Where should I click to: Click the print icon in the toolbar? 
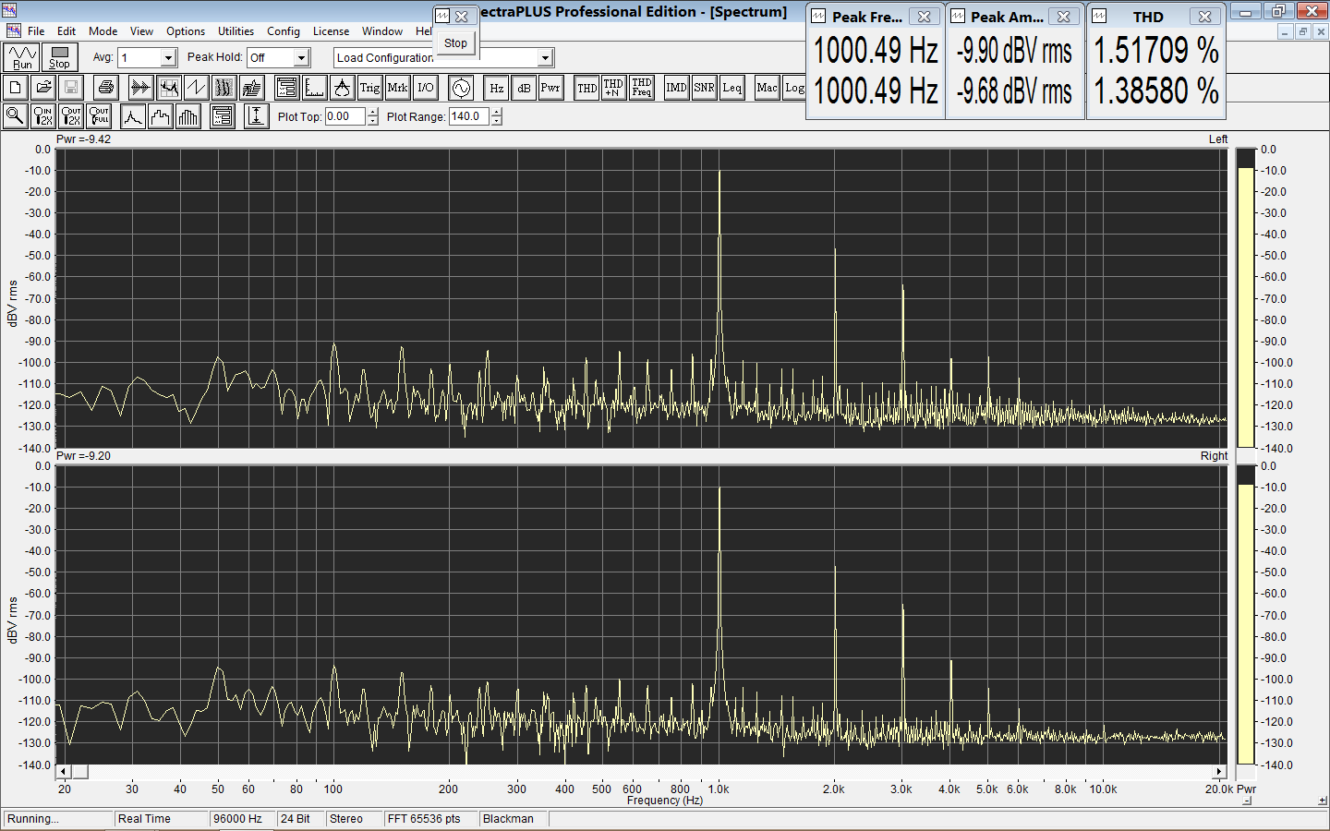click(106, 88)
